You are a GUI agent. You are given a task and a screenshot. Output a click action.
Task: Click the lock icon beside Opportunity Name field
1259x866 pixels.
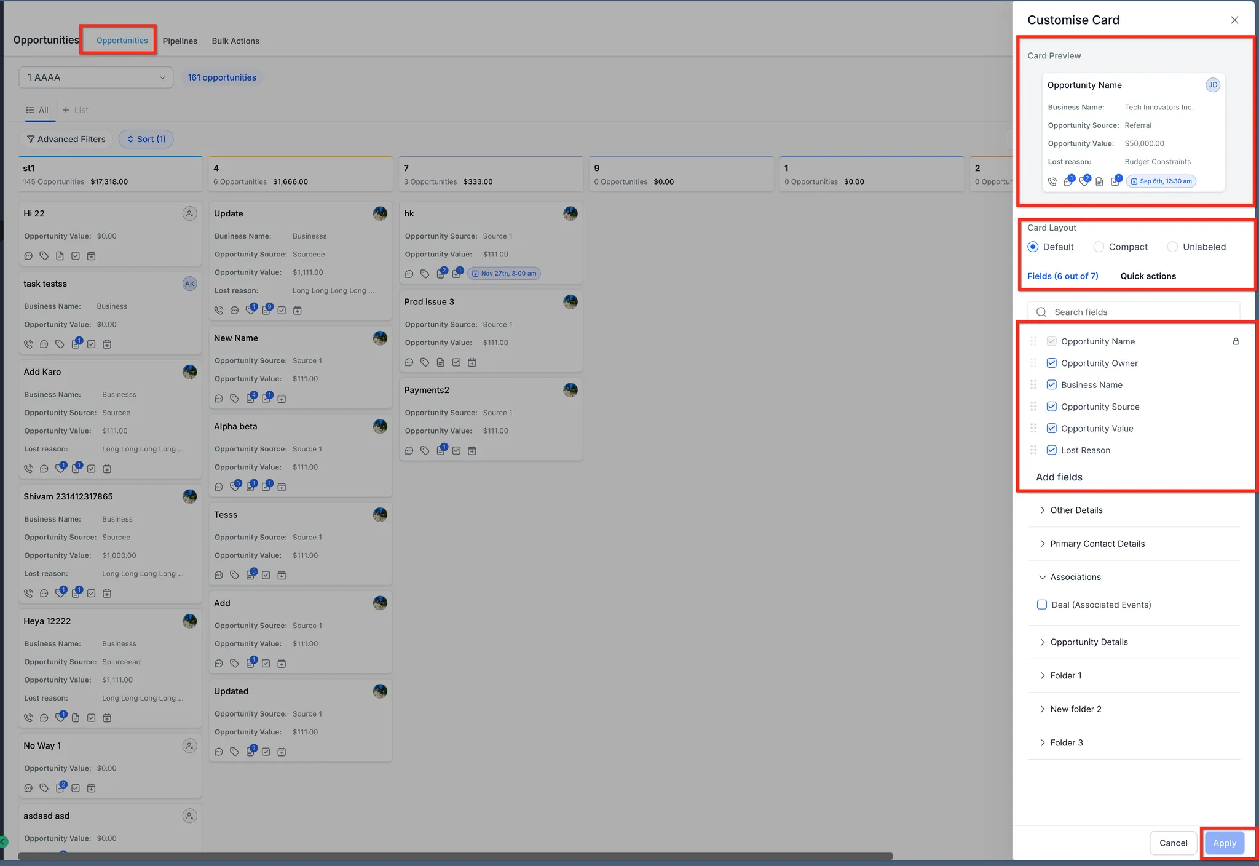(x=1236, y=341)
